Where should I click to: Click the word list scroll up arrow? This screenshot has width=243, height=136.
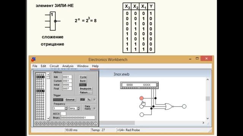(x=48, y=75)
